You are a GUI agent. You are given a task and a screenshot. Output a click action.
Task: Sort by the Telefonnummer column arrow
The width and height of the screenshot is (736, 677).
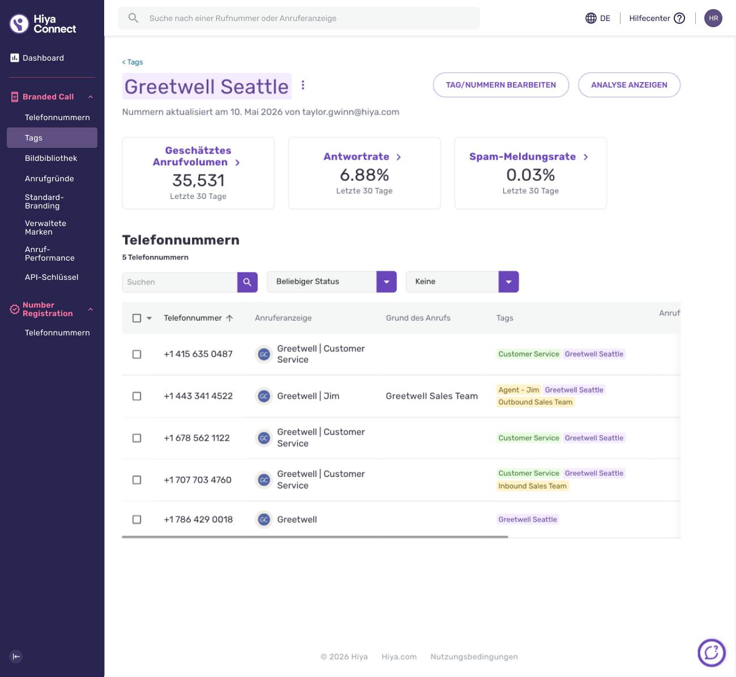229,318
